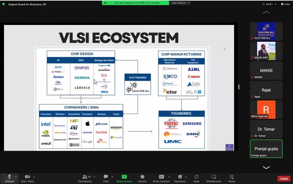293x184 pixels.
Task: Click the KLA logo on slide
Action: click(194, 92)
